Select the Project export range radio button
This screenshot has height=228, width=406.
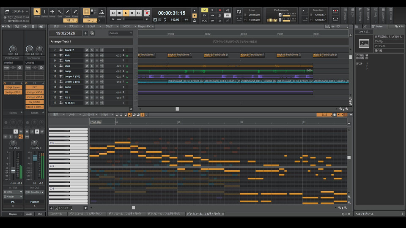point(5,17)
